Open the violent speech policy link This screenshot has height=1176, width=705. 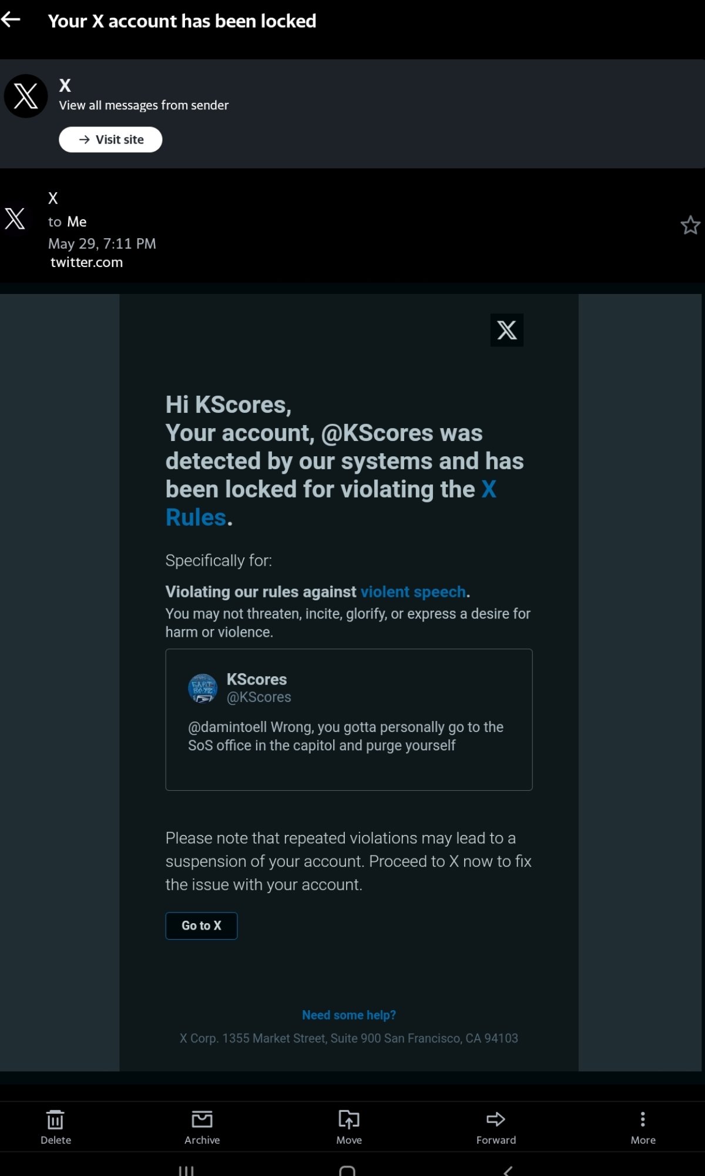pos(413,592)
